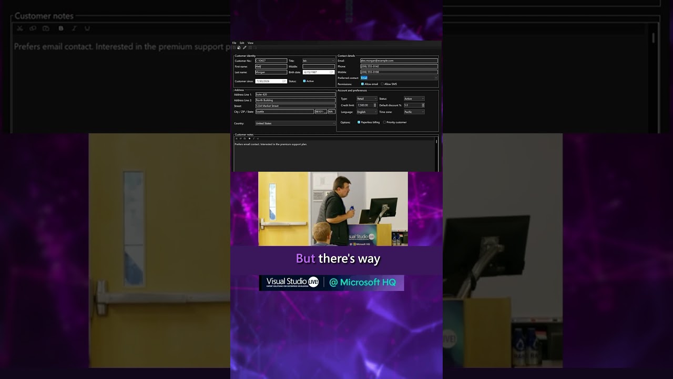Screen dimensions: 673x379
Task: Click the Last name field containing Morgan
Action: coord(271,72)
